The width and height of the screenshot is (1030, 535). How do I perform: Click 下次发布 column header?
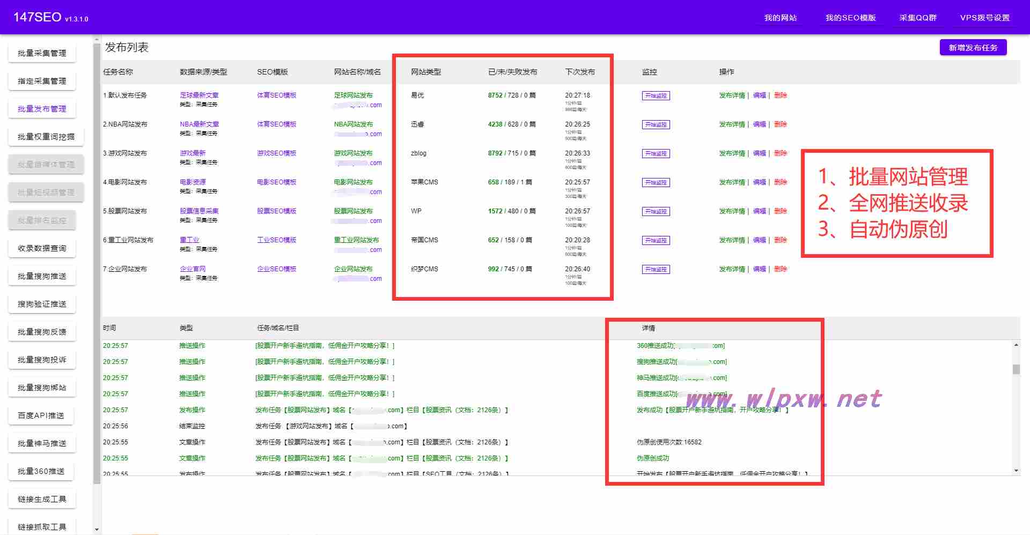(x=580, y=72)
